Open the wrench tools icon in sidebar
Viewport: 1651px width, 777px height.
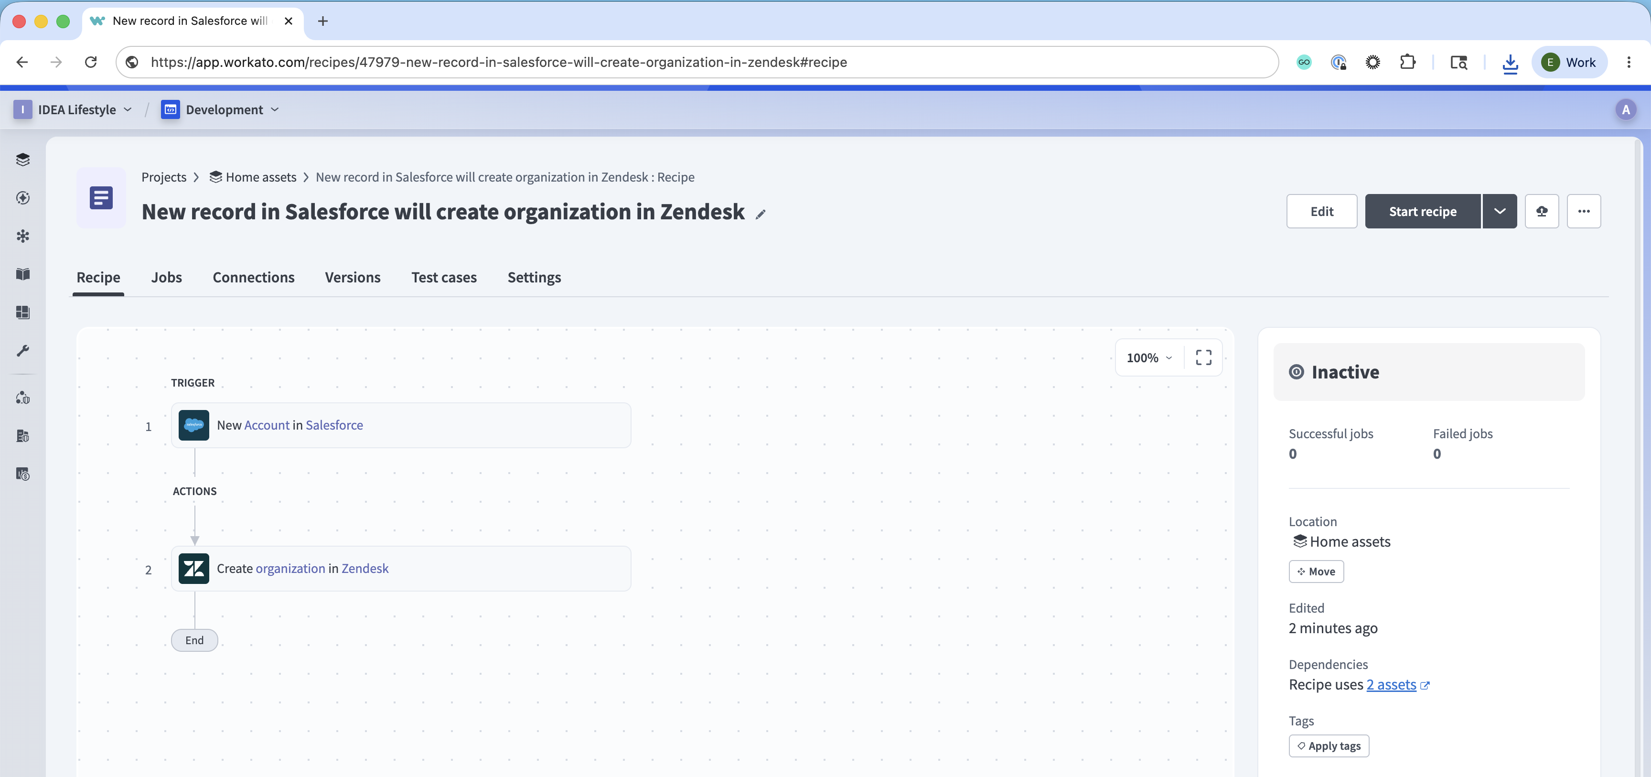23,351
